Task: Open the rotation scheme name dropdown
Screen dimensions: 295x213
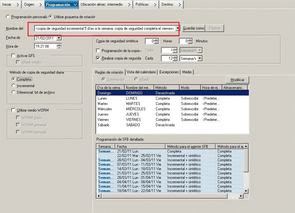Action: pyautogui.click(x=178, y=29)
